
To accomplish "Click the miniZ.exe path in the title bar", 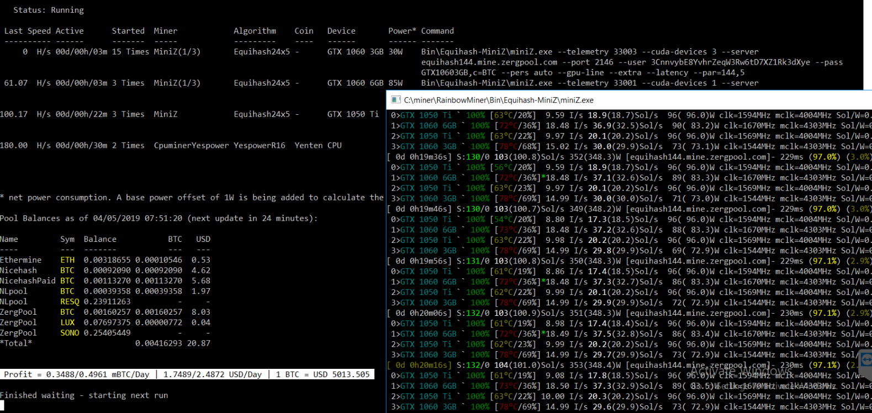I will pyautogui.click(x=499, y=100).
